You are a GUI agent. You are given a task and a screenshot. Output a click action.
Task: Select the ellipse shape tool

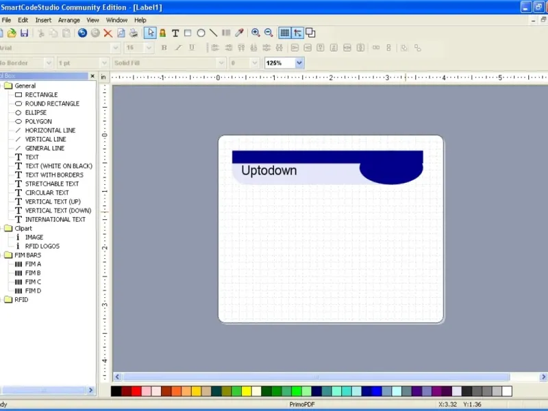coord(201,33)
